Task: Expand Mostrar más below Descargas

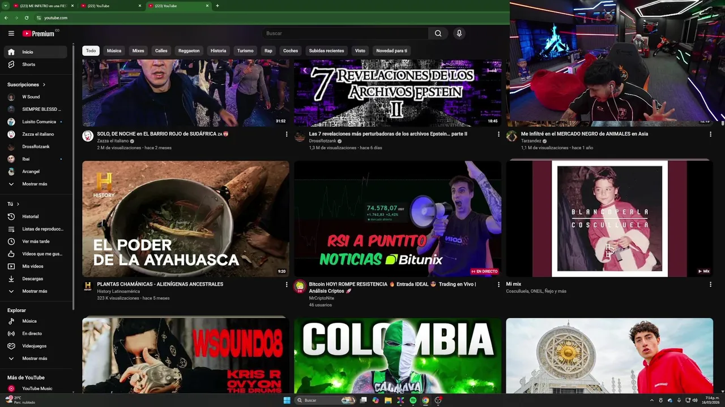Action: [x=35, y=291]
